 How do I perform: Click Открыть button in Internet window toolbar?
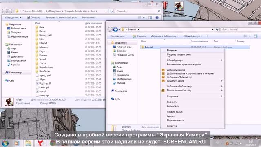(x=139, y=36)
